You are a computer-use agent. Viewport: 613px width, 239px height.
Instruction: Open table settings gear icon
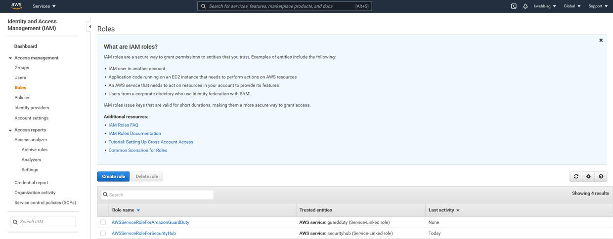click(x=588, y=176)
